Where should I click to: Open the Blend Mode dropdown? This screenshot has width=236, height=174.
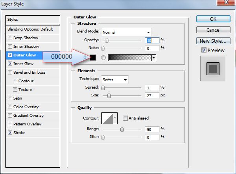126,32
